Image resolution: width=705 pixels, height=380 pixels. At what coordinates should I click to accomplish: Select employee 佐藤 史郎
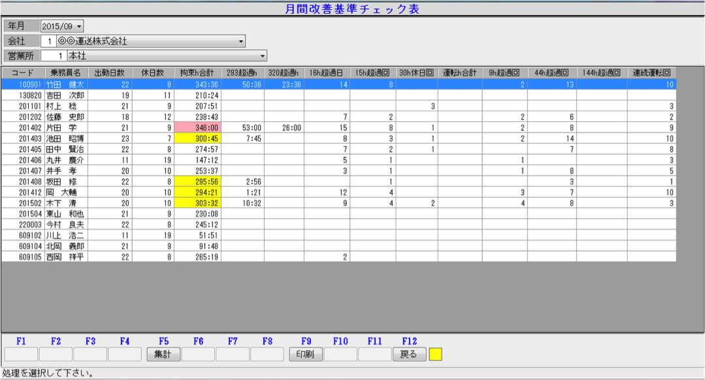tap(65, 117)
